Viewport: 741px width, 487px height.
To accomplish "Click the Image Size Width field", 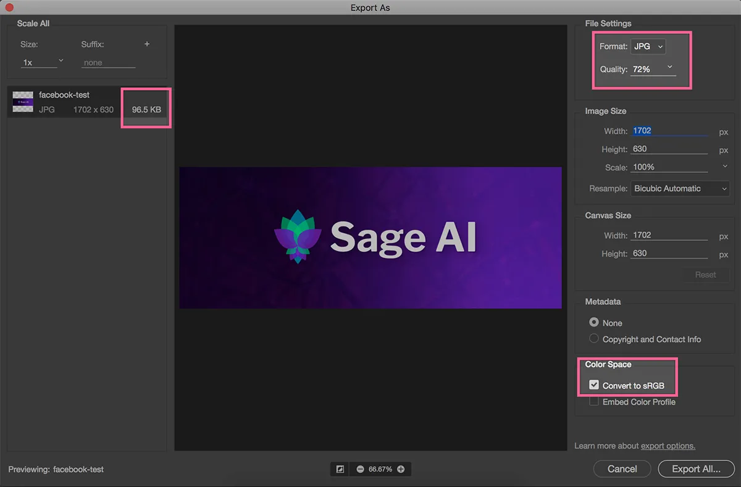I will click(x=669, y=131).
